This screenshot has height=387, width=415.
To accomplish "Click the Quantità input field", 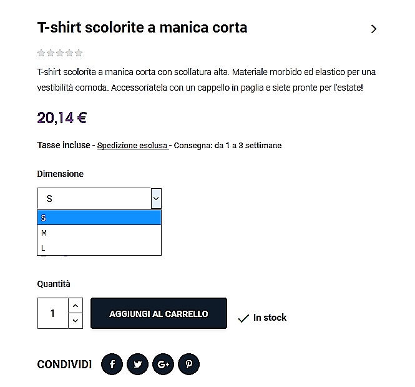I will (x=52, y=313).
